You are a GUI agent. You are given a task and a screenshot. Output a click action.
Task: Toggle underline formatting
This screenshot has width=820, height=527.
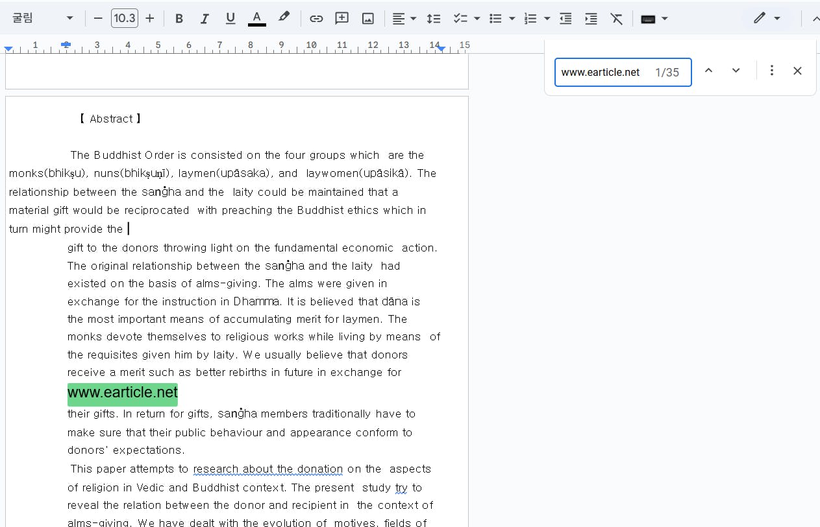coord(230,19)
